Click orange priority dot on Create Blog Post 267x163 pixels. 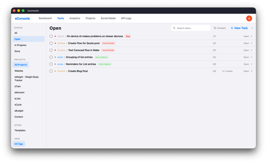[x=55, y=71]
